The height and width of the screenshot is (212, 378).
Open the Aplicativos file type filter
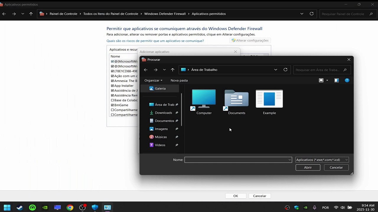pos(322,160)
